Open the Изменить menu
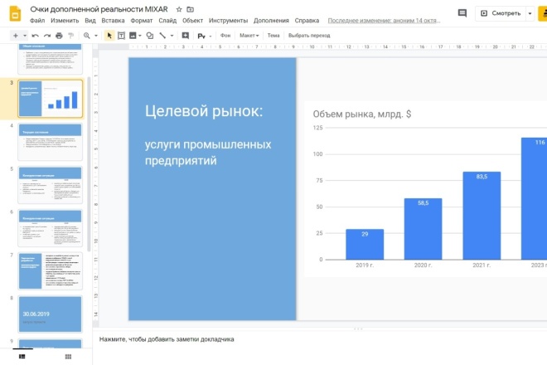Image resolution: width=547 pixels, height=365 pixels. pos(65,21)
